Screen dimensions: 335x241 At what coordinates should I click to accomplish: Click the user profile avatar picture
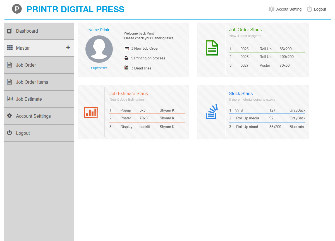tap(99, 49)
